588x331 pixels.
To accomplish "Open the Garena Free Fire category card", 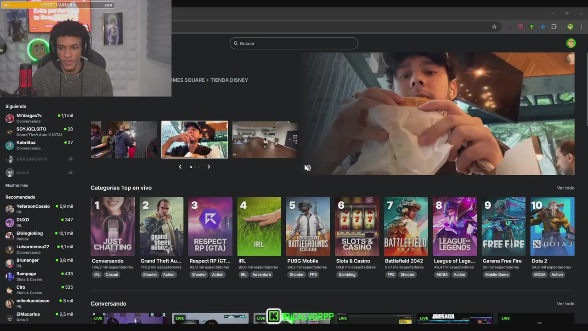I will [503, 226].
